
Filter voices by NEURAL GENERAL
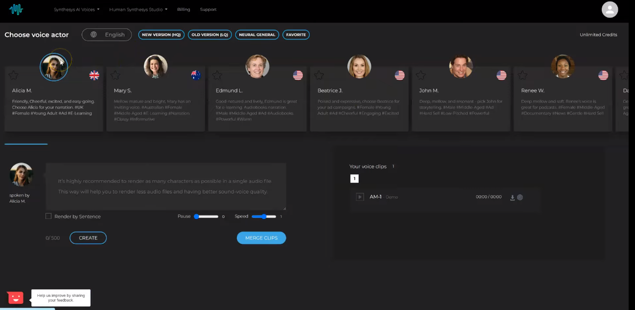point(257,35)
